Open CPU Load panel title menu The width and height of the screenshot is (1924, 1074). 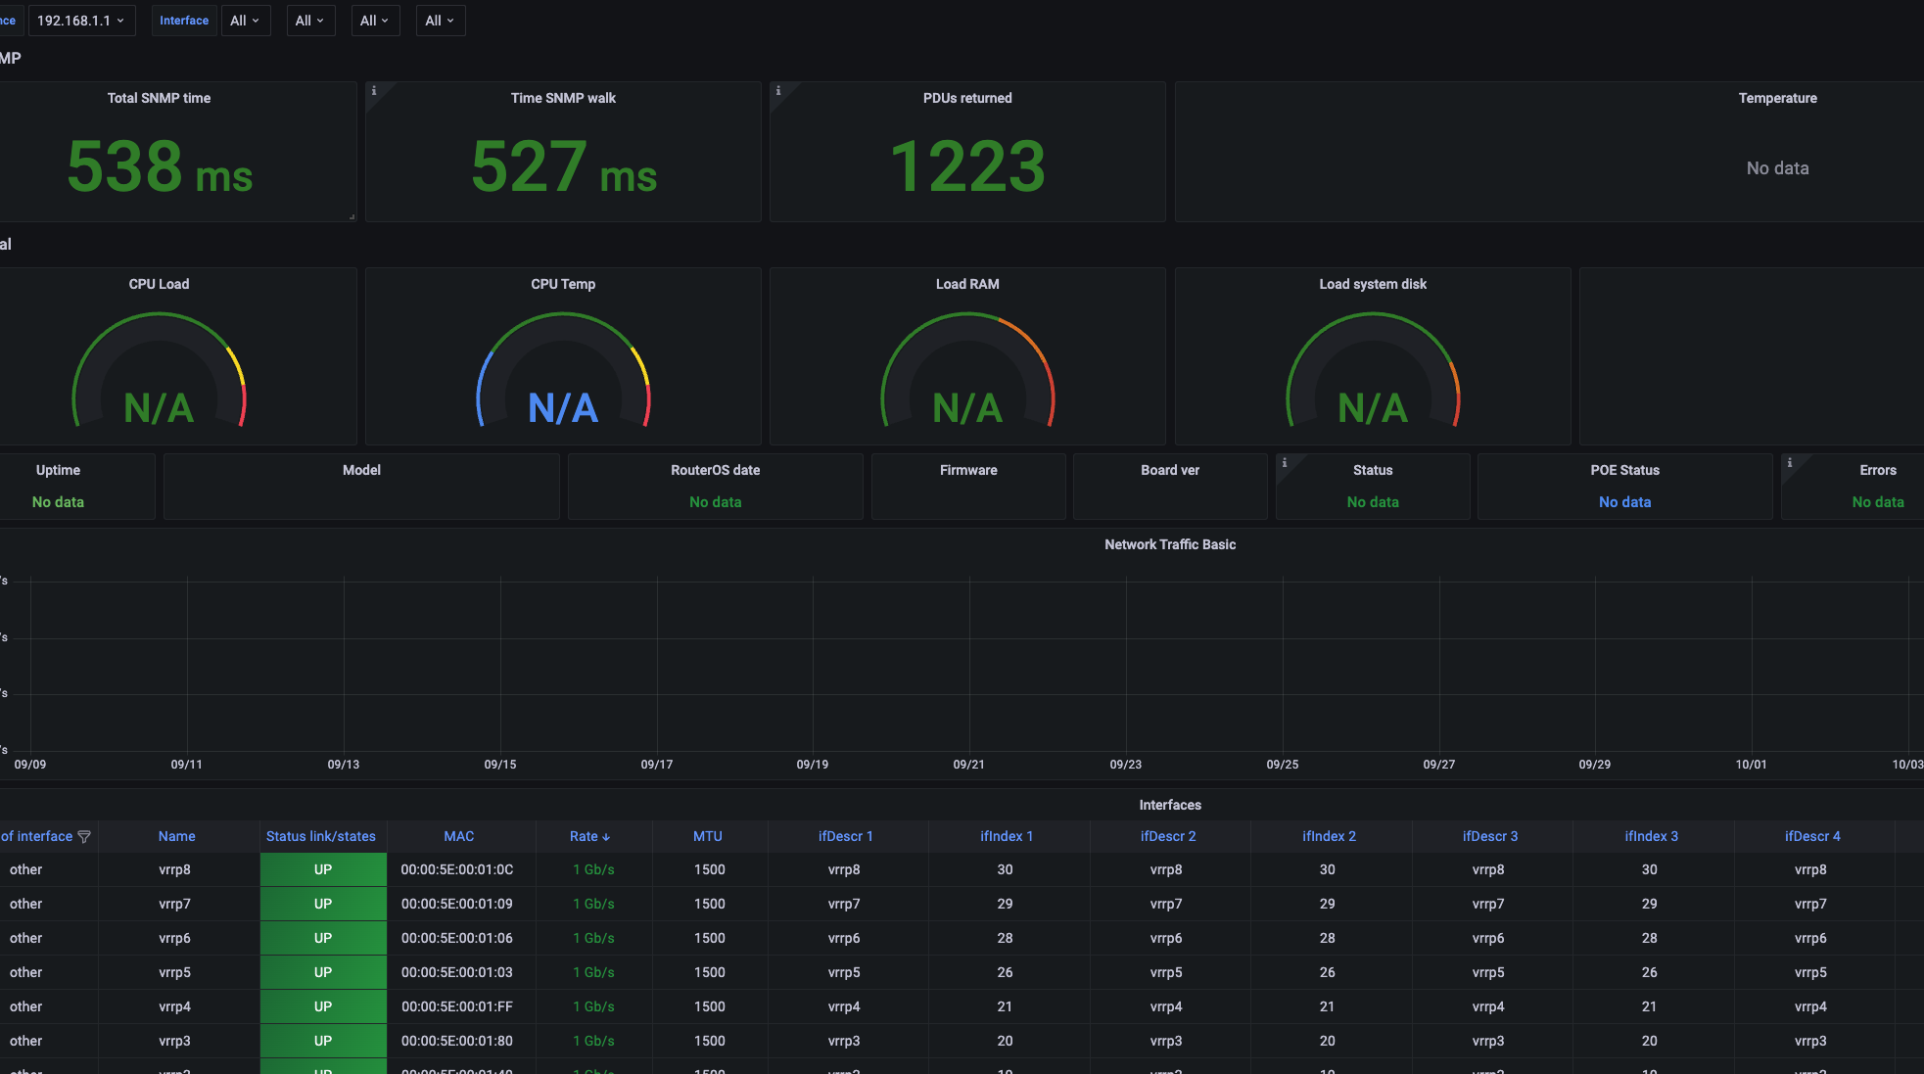[159, 284]
